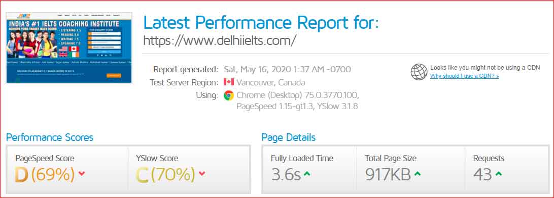Click red down arrow beside PageSpeed Score
The height and width of the screenshot is (198, 554).
click(82, 173)
